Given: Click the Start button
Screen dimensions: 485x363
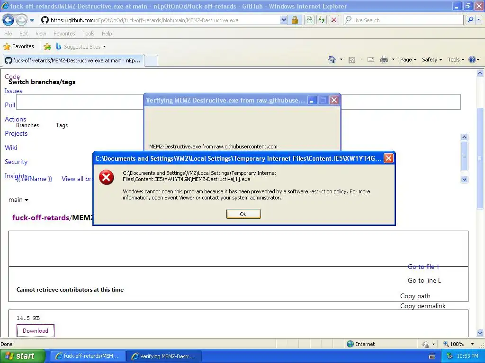Looking at the screenshot, I should [22, 356].
